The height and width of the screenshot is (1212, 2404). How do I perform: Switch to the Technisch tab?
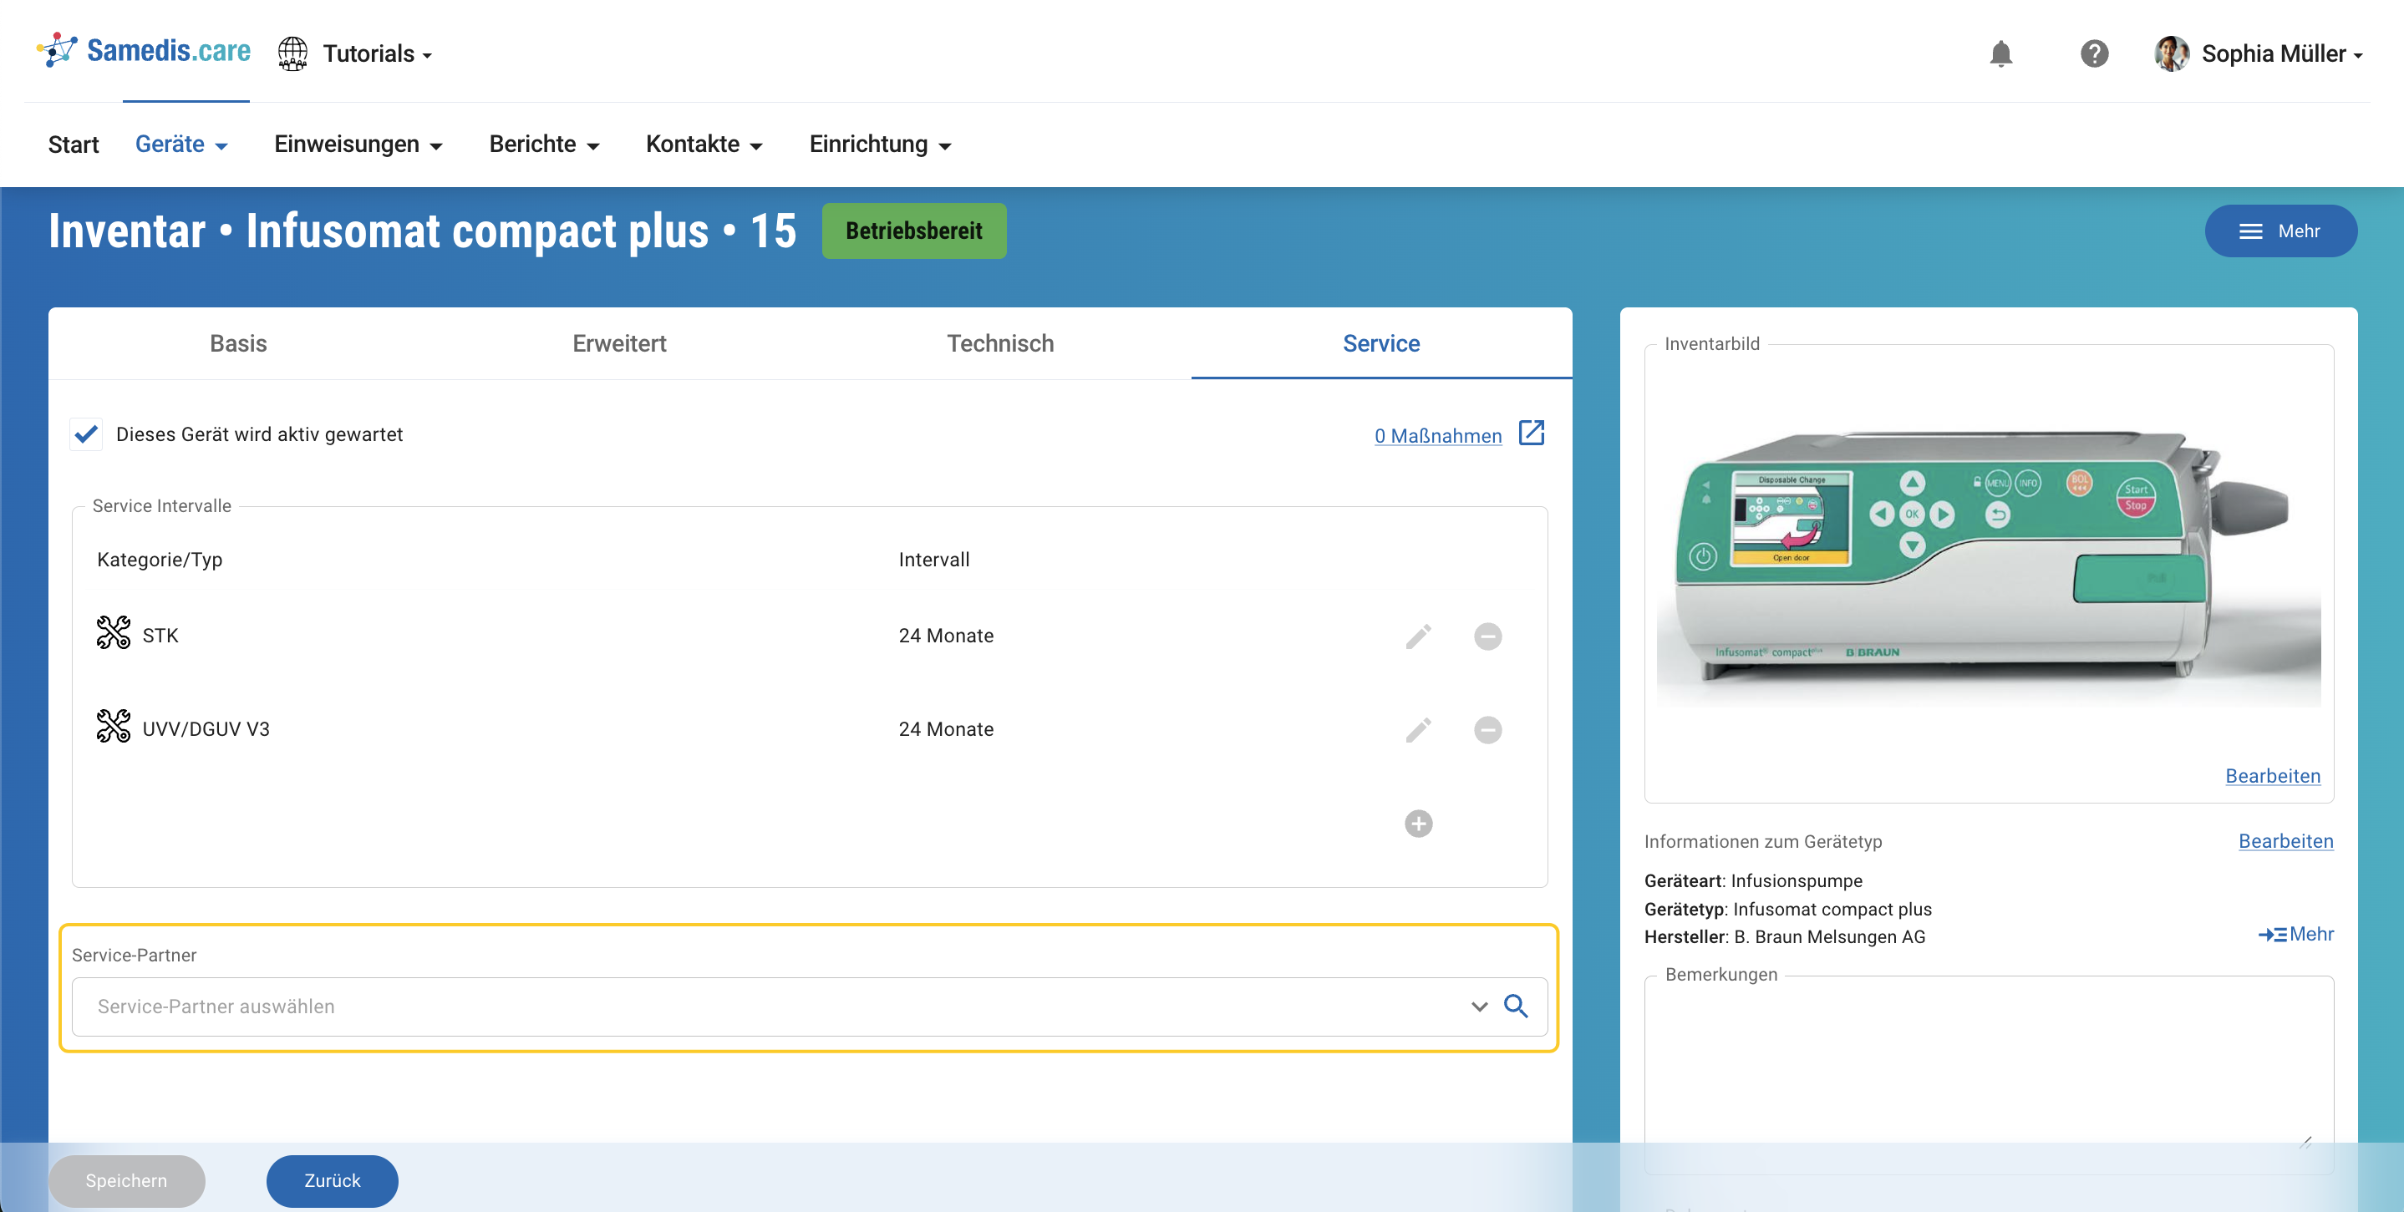click(x=999, y=343)
